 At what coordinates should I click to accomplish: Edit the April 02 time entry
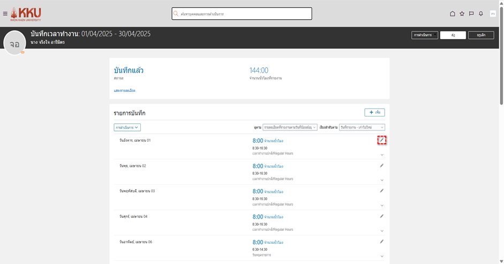coord(382,166)
